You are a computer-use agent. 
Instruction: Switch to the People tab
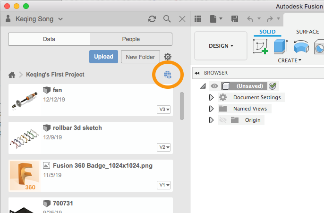click(x=131, y=39)
